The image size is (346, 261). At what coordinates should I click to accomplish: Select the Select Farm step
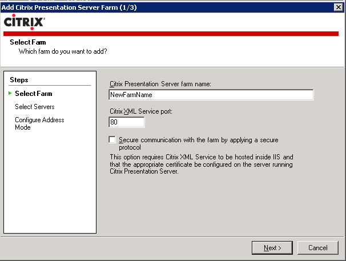coord(34,94)
